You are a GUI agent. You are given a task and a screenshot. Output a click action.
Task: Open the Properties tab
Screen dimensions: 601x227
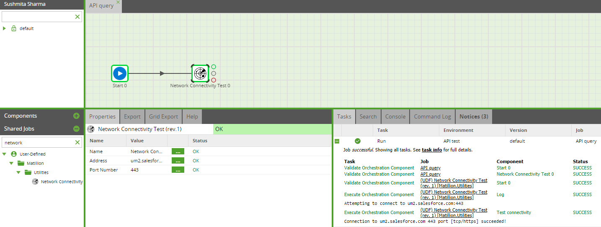(x=102, y=117)
